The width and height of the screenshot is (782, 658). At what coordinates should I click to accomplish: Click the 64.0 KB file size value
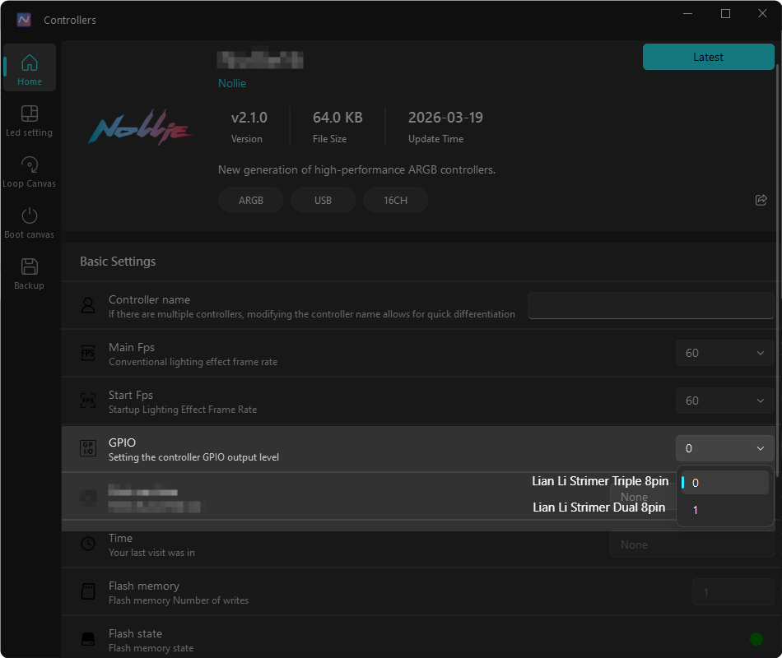pos(337,118)
